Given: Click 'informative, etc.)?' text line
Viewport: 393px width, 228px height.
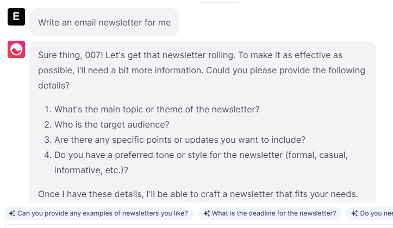Looking at the screenshot, I should point(92,170).
